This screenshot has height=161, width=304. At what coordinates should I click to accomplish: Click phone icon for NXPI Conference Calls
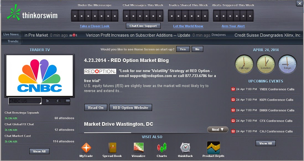(233, 100)
